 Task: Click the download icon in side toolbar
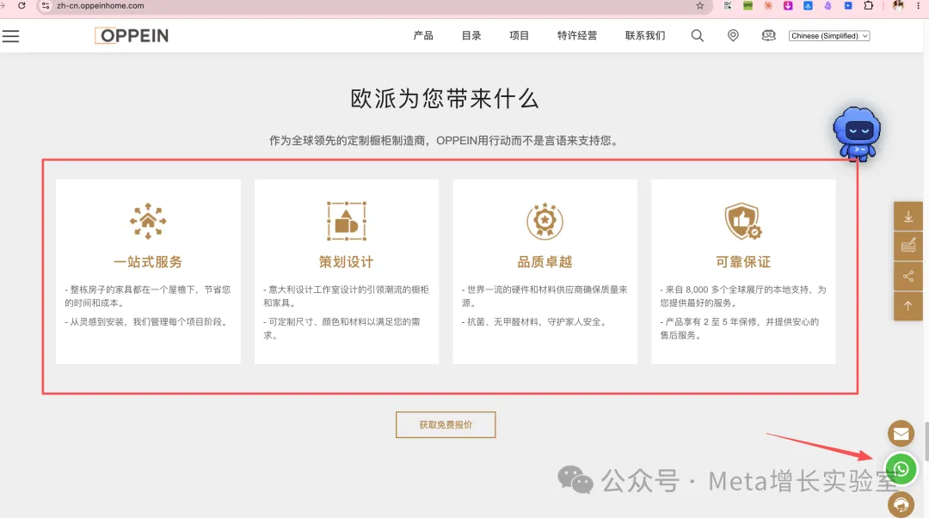[x=908, y=216]
